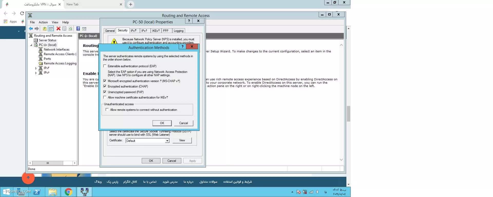Show hidden system tray icons arrow

pos(292,192)
